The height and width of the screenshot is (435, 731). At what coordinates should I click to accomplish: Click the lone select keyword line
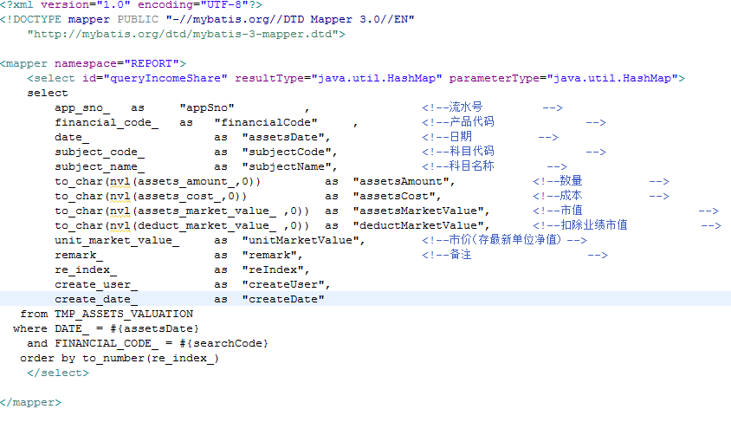click(48, 94)
